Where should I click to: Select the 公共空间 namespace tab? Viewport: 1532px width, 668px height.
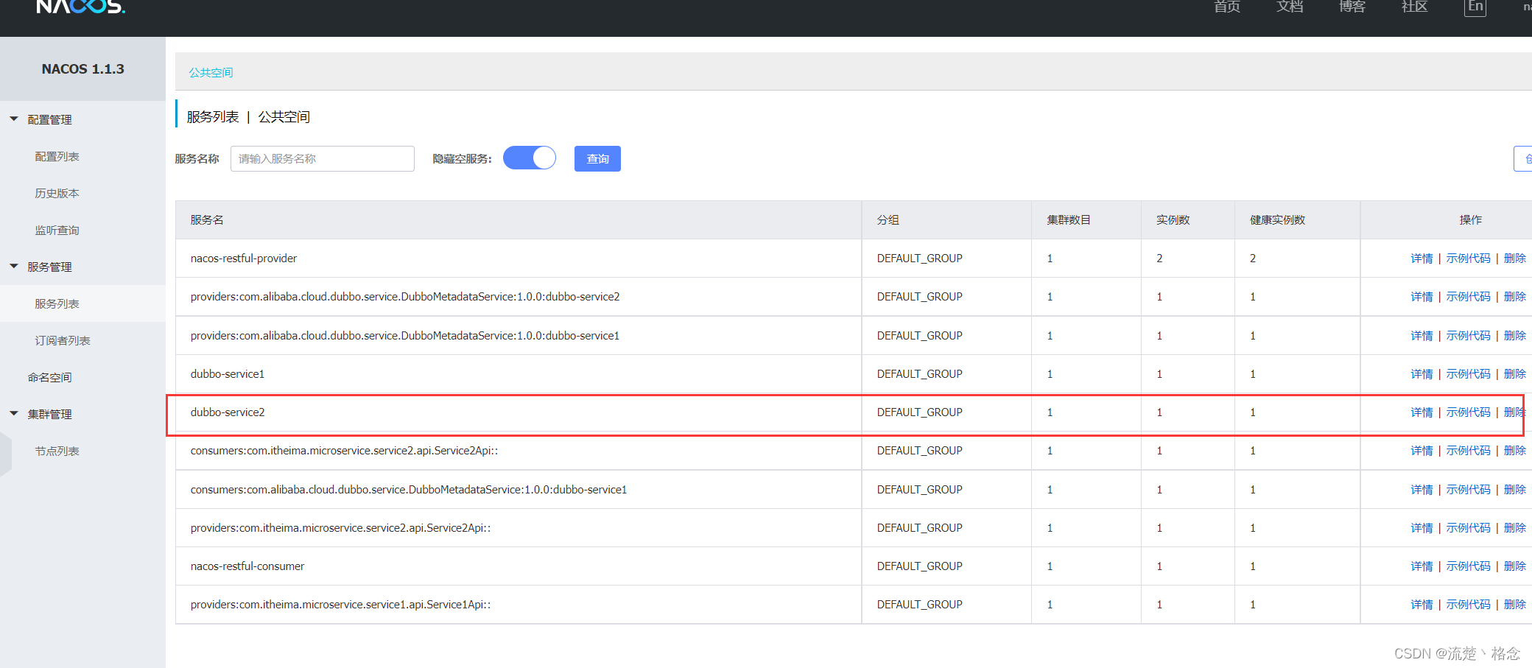point(211,72)
